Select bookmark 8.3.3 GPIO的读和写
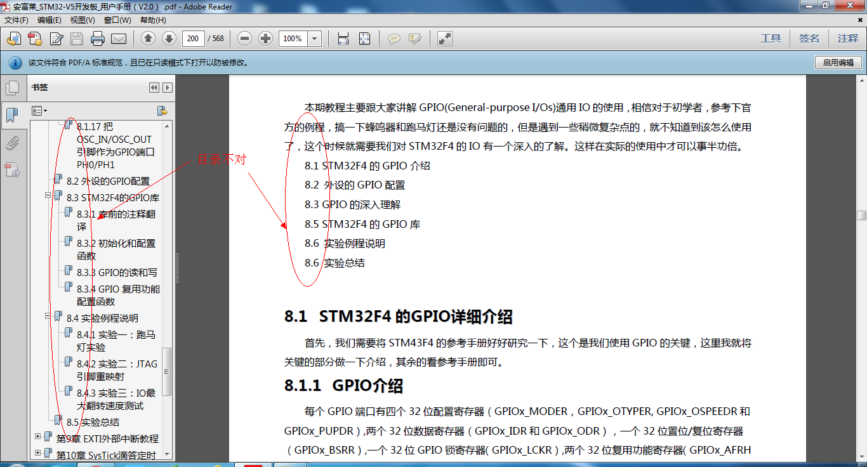The width and height of the screenshot is (867, 467). 117,273
